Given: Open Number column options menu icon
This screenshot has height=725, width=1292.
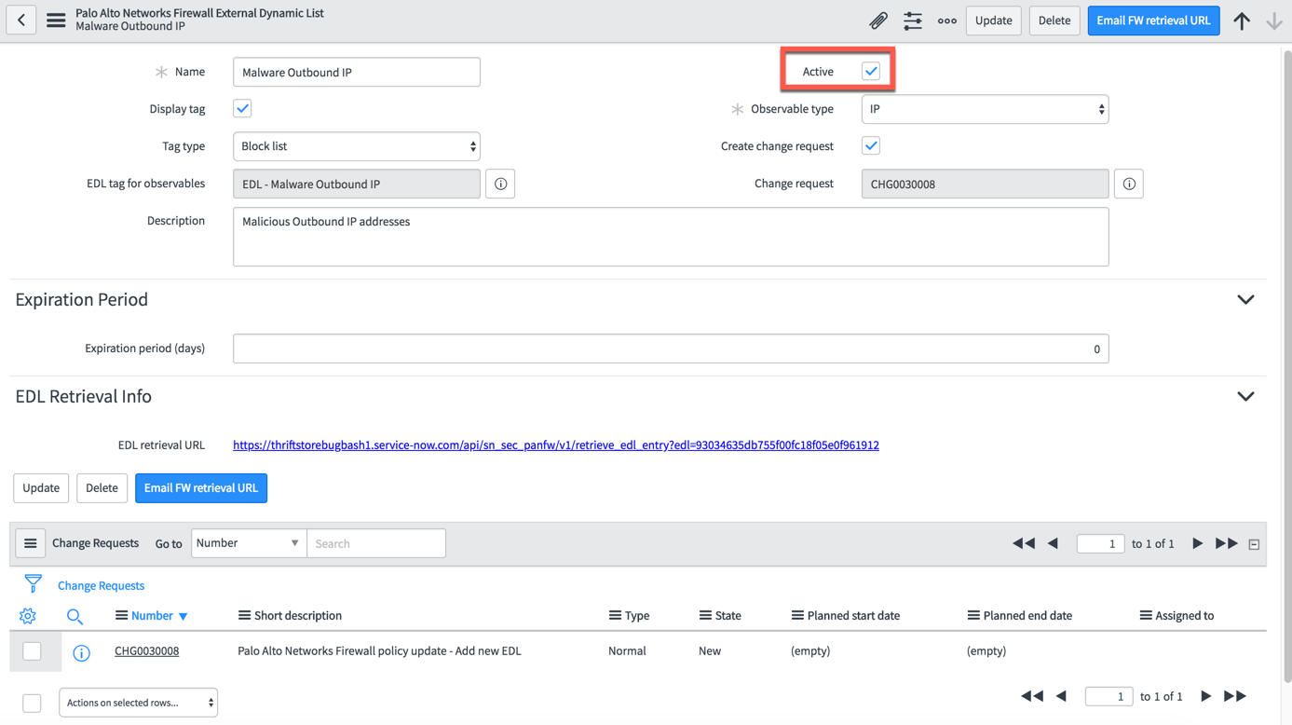Looking at the screenshot, I should (x=121, y=615).
